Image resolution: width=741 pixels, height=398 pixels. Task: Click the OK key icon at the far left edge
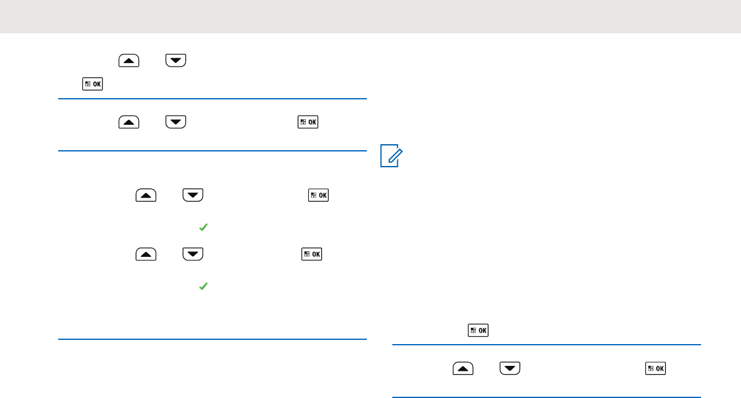coord(93,85)
